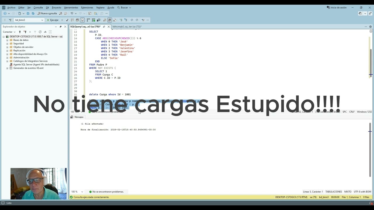374x210 pixels.
Task: Click the Inicio de sesión link
Action: 337,8
